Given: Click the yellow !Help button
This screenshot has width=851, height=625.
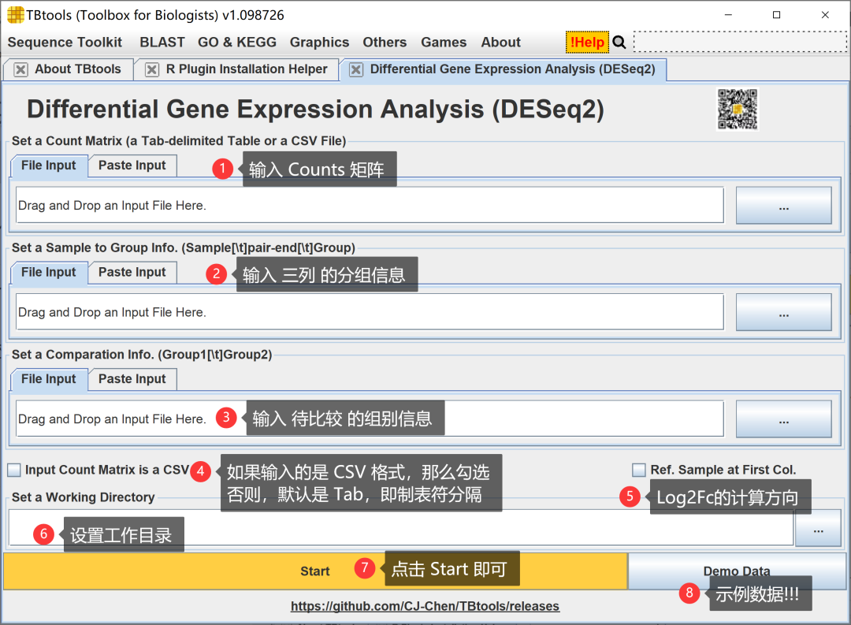Looking at the screenshot, I should [x=587, y=43].
